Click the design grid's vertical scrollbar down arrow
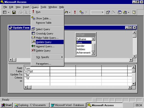This screenshot has width=144, height=108. [133, 84]
